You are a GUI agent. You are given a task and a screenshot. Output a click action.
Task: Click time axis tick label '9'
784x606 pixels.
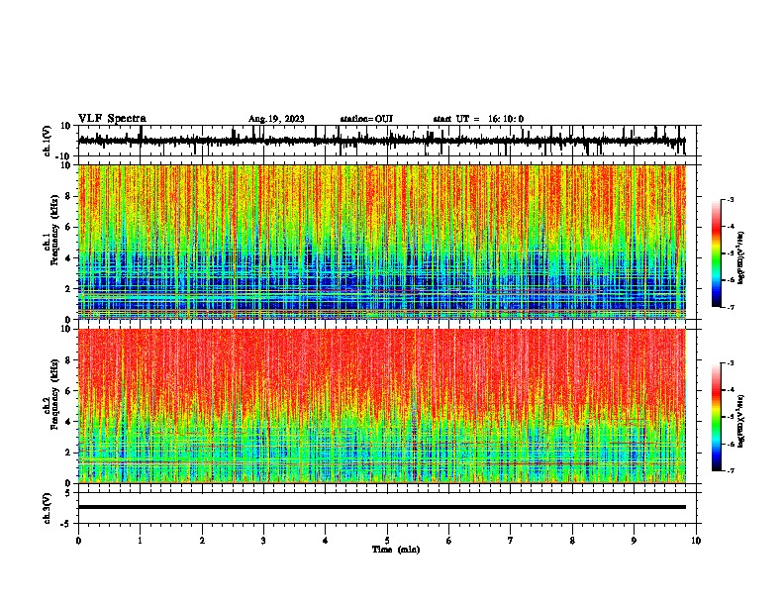pyautogui.click(x=634, y=541)
